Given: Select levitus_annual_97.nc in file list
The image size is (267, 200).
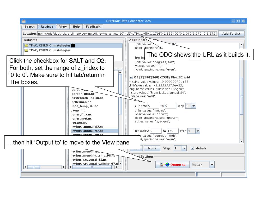Looking at the screenshot, I should pos(94,131).
